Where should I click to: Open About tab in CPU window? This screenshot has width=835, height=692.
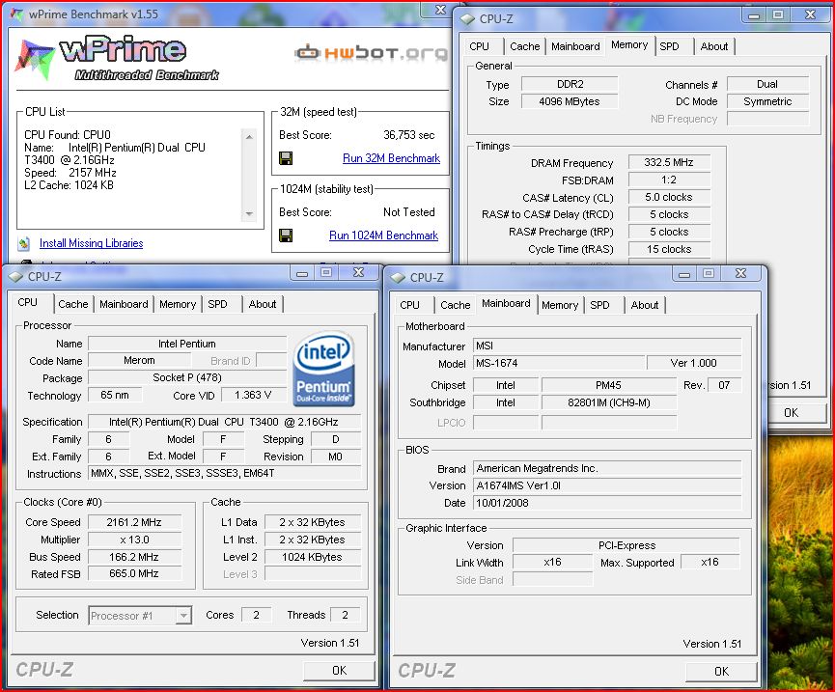(x=262, y=304)
